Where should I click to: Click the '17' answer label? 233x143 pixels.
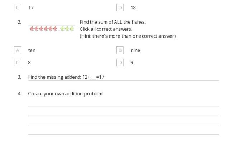tap(31, 8)
